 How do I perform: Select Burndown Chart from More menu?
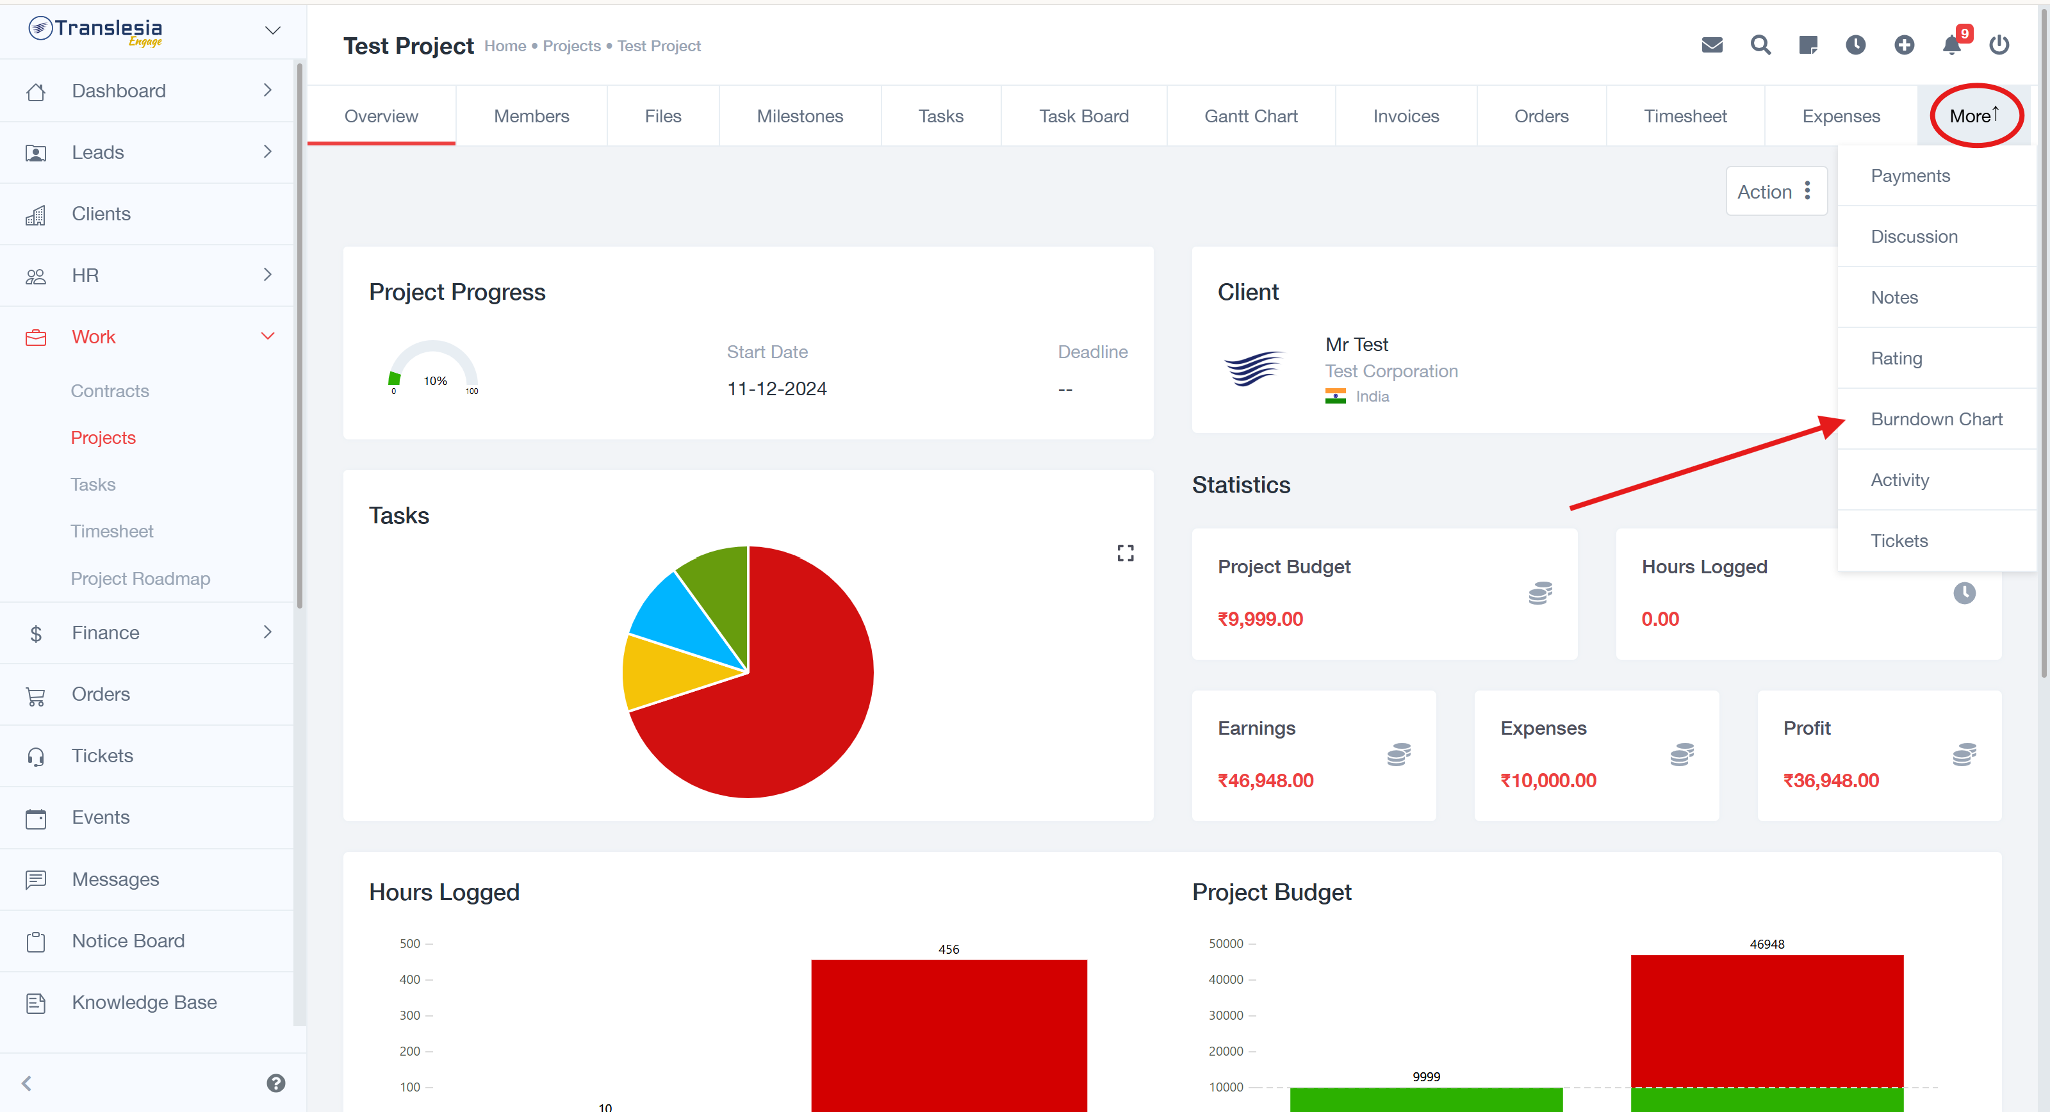click(1936, 420)
